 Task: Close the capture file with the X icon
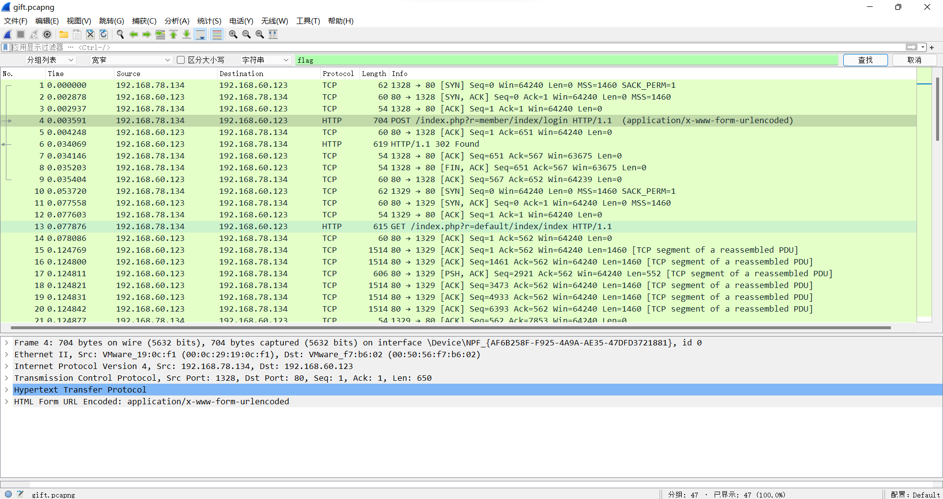coord(90,34)
